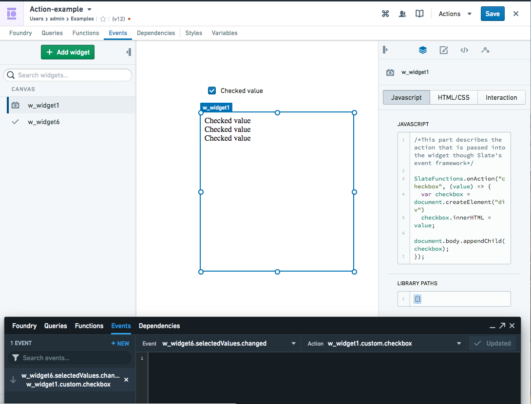Viewport: 531px width, 404px height.
Task: Go to admin breadcrumb link
Action: click(x=57, y=19)
